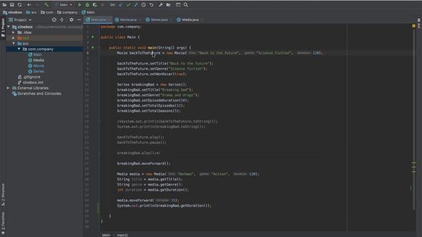Close the Series.java tab
This screenshot has height=237, width=422.
[171, 20]
